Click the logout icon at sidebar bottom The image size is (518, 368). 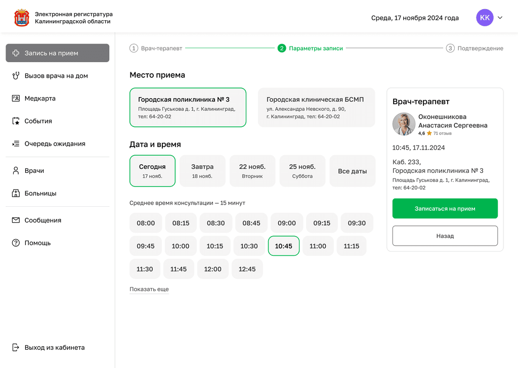point(16,348)
